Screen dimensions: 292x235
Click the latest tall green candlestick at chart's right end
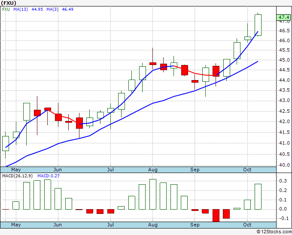(x=258, y=25)
